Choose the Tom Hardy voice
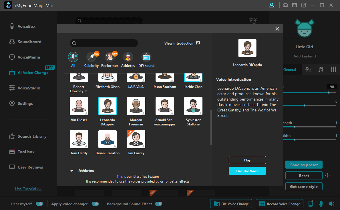340x210 pixels. point(79,139)
